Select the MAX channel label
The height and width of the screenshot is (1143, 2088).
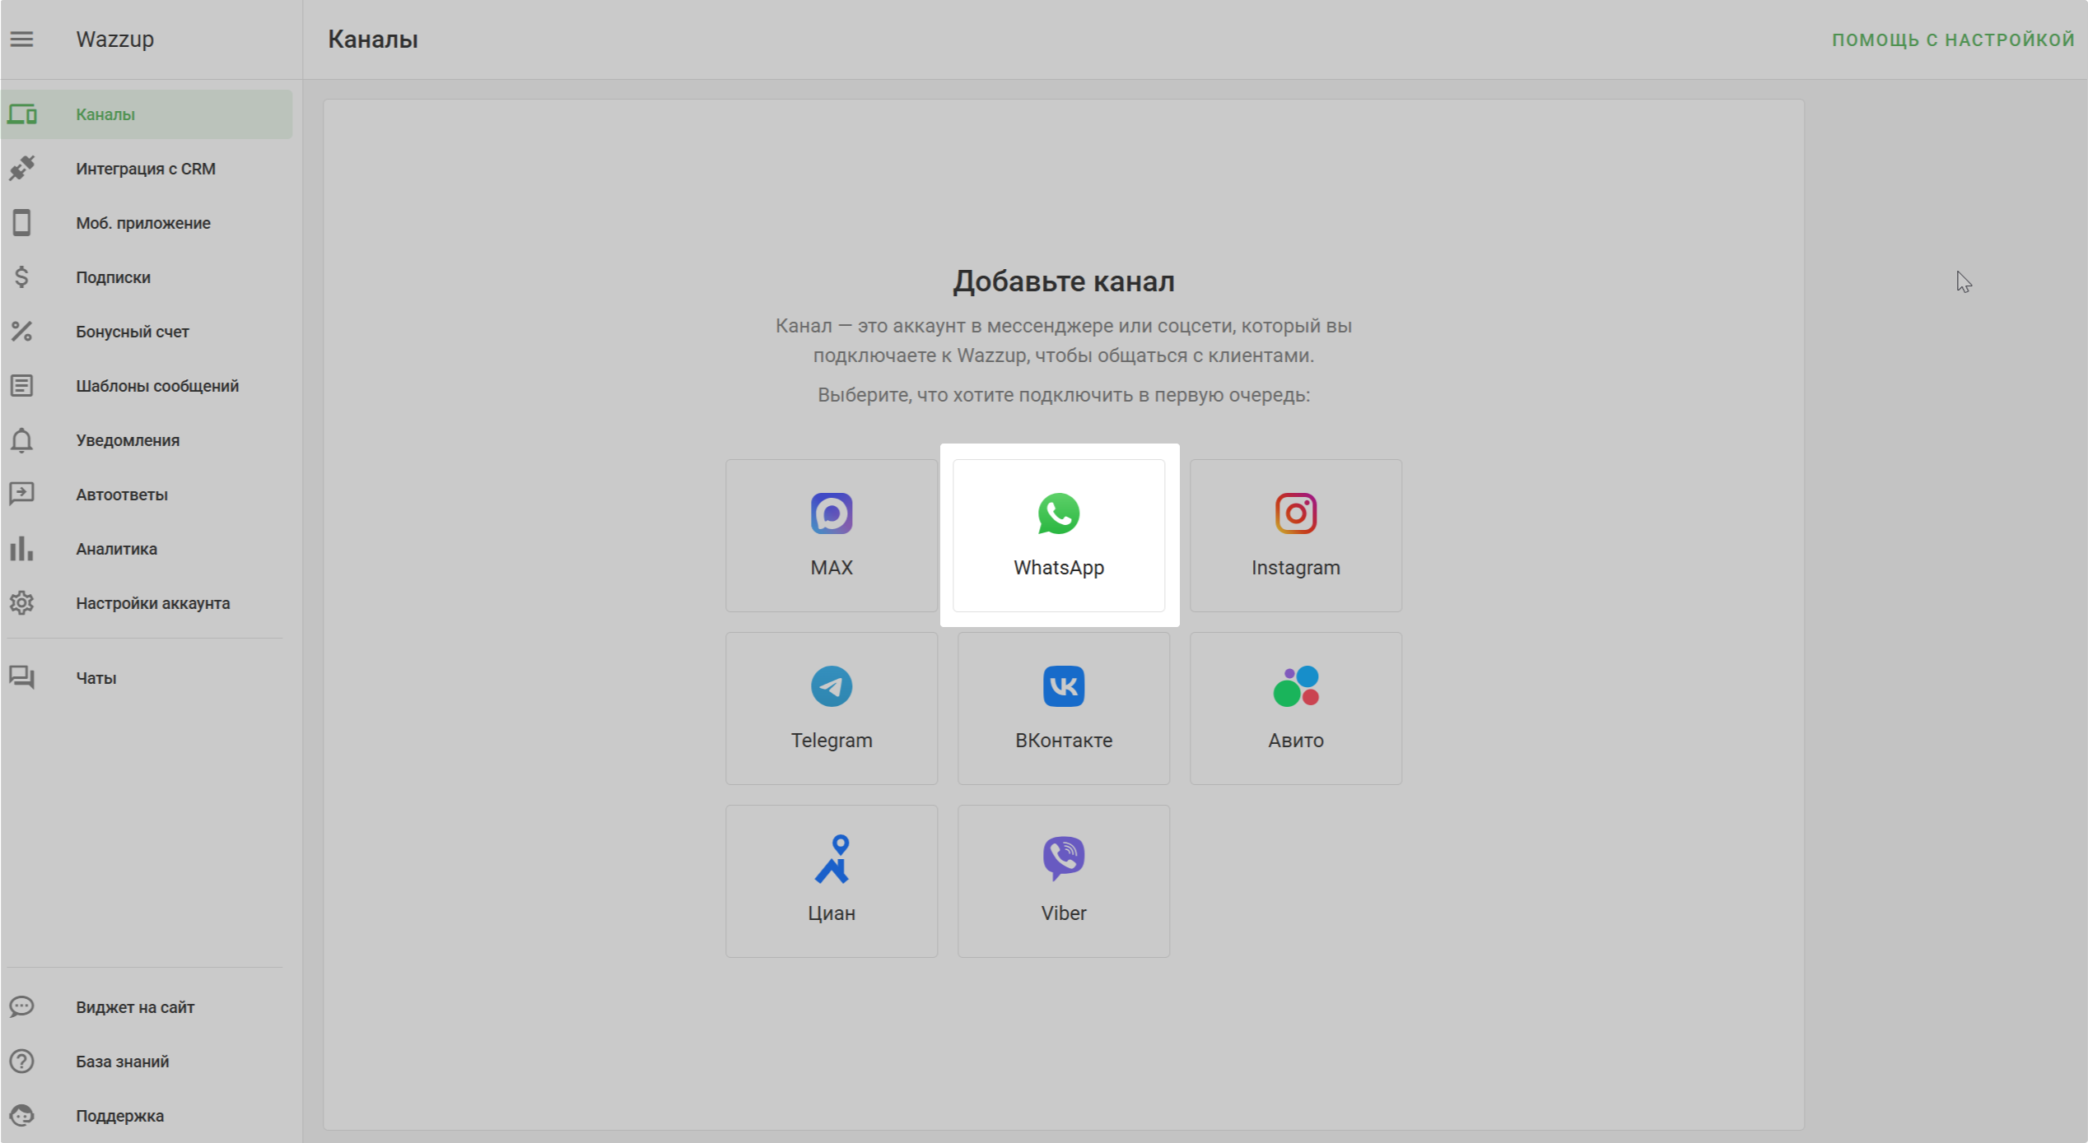pyautogui.click(x=832, y=568)
